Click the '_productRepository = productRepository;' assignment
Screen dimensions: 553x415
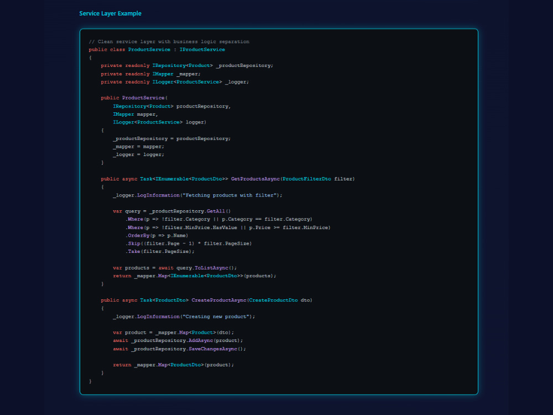click(x=172, y=139)
